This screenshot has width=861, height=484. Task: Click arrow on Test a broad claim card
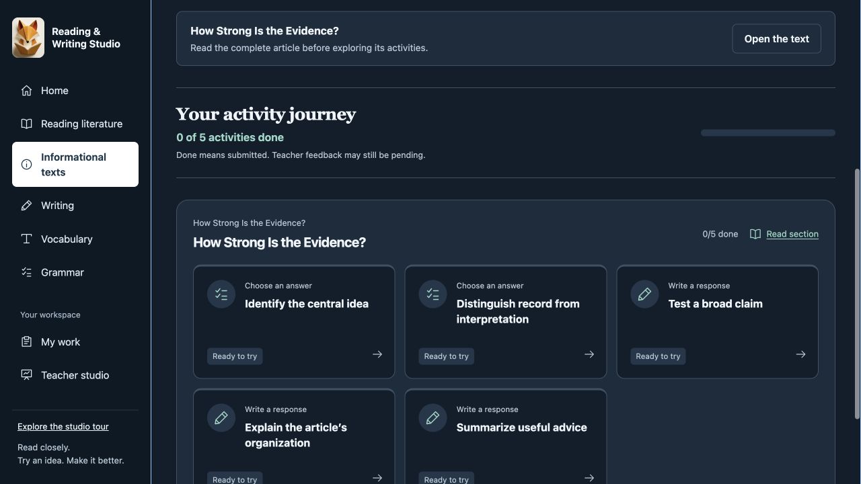[x=800, y=354]
